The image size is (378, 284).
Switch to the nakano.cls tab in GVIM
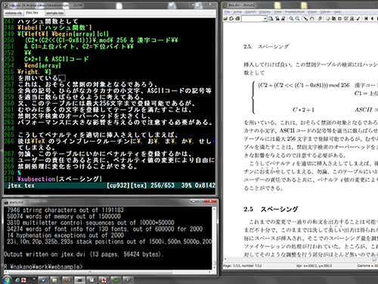pyautogui.click(x=13, y=13)
